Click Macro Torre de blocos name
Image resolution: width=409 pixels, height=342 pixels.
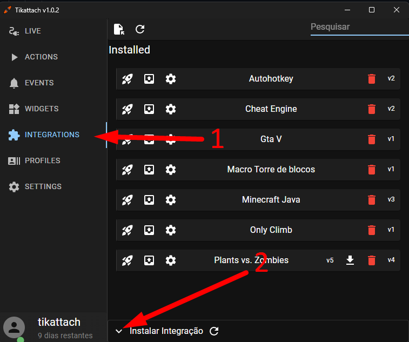[271, 170]
